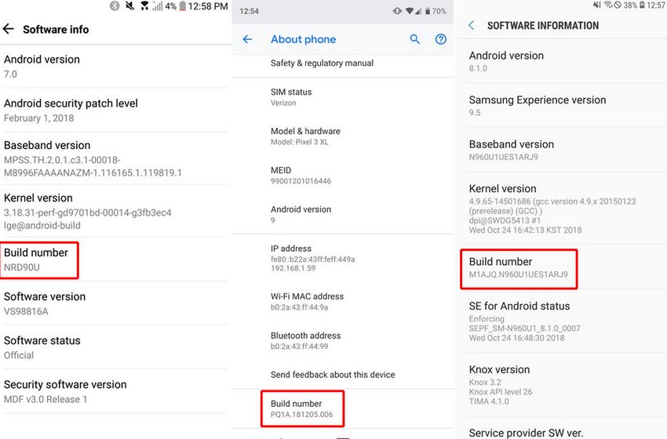Click the help question mark icon

440,39
